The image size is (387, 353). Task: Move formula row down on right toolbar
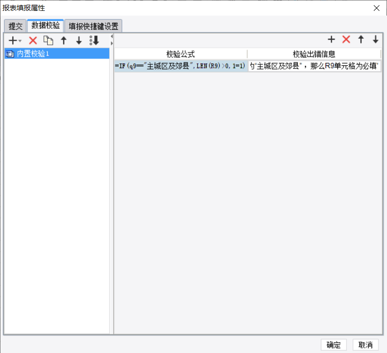click(375, 39)
